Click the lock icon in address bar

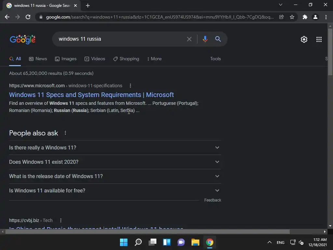pos(41,17)
